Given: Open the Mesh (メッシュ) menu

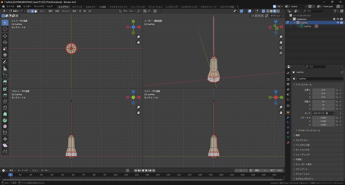Looking at the screenshot, I should click(x=66, y=11).
